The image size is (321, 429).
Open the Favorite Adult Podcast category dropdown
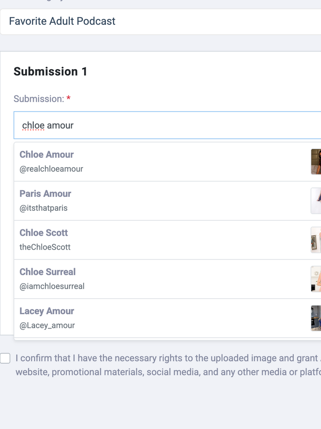pos(160,22)
